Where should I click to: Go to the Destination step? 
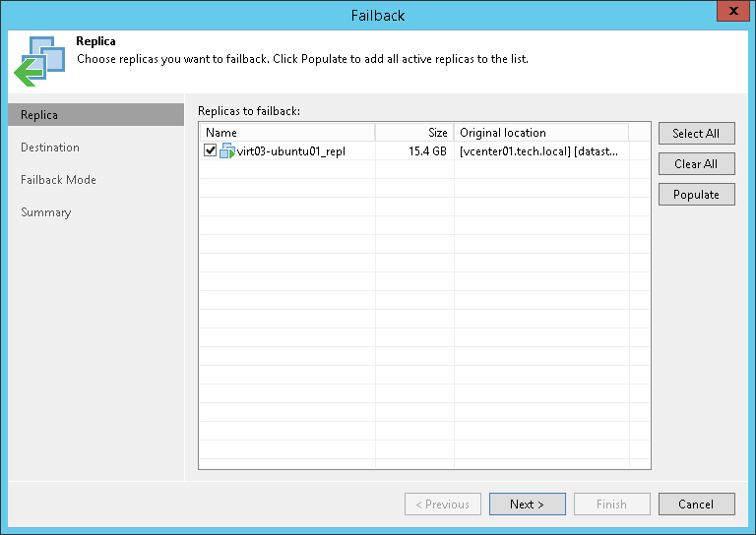click(50, 148)
